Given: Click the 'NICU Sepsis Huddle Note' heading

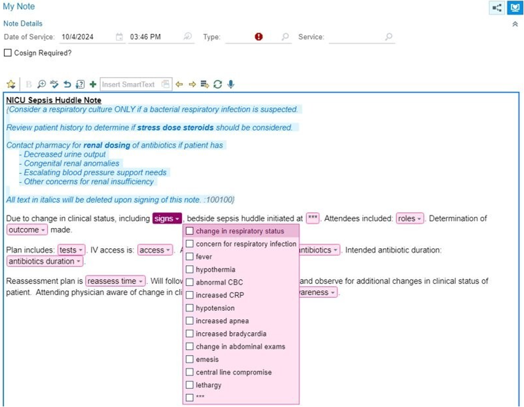Looking at the screenshot, I should (54, 100).
